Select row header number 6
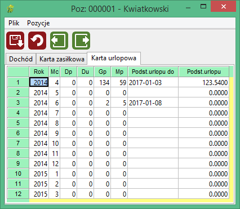The height and width of the screenshot is (209, 240). [18, 133]
